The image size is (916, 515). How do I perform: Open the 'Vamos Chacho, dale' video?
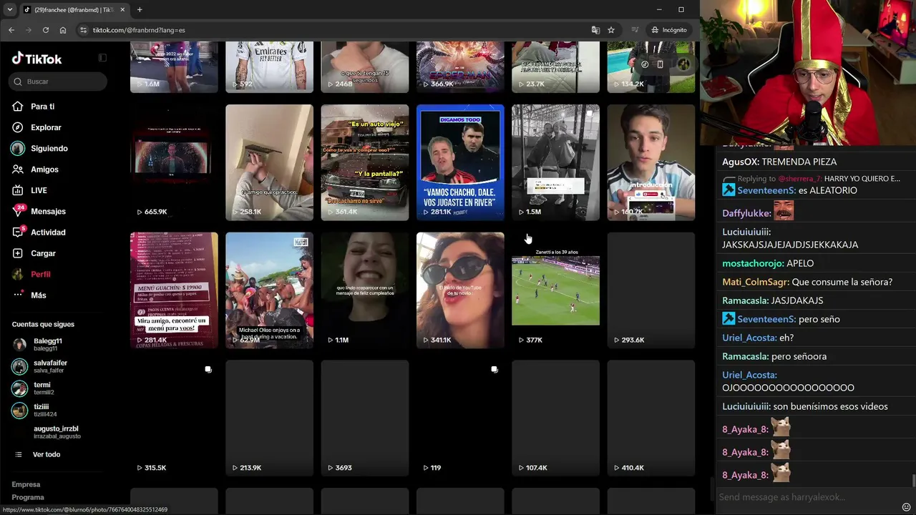click(x=460, y=162)
